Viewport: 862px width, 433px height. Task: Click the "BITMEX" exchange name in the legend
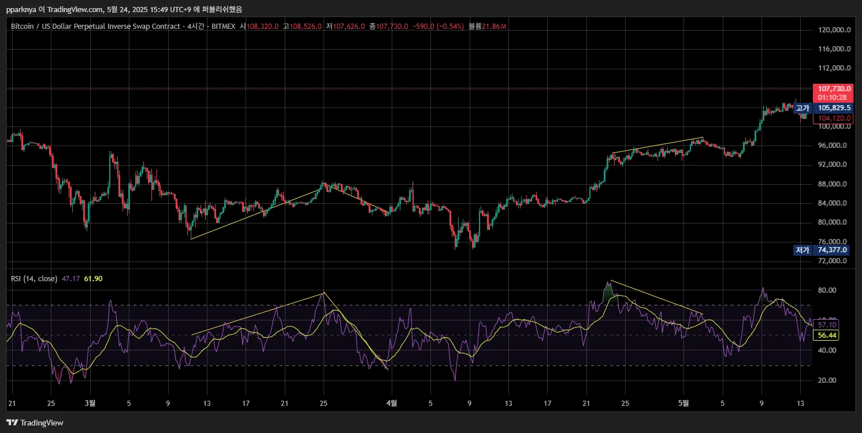225,27
